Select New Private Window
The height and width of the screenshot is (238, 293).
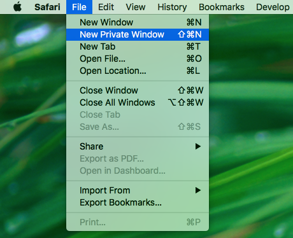(138, 34)
